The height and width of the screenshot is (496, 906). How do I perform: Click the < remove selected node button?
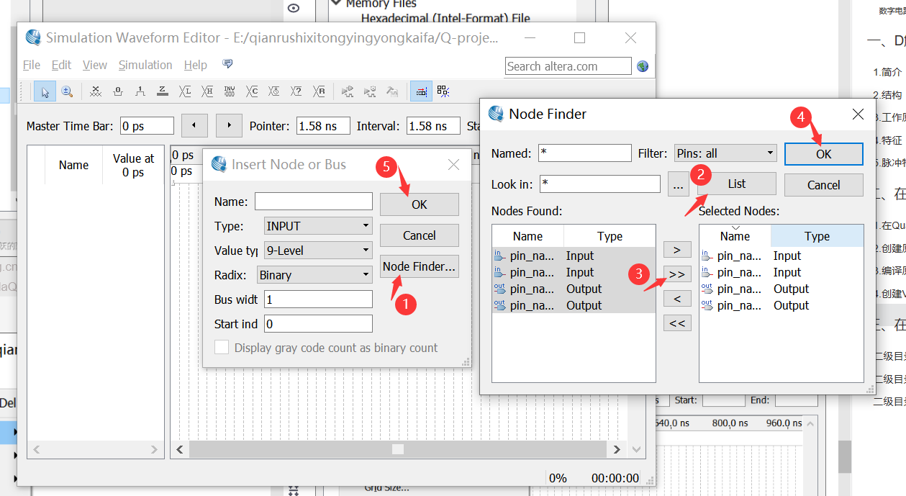click(676, 299)
